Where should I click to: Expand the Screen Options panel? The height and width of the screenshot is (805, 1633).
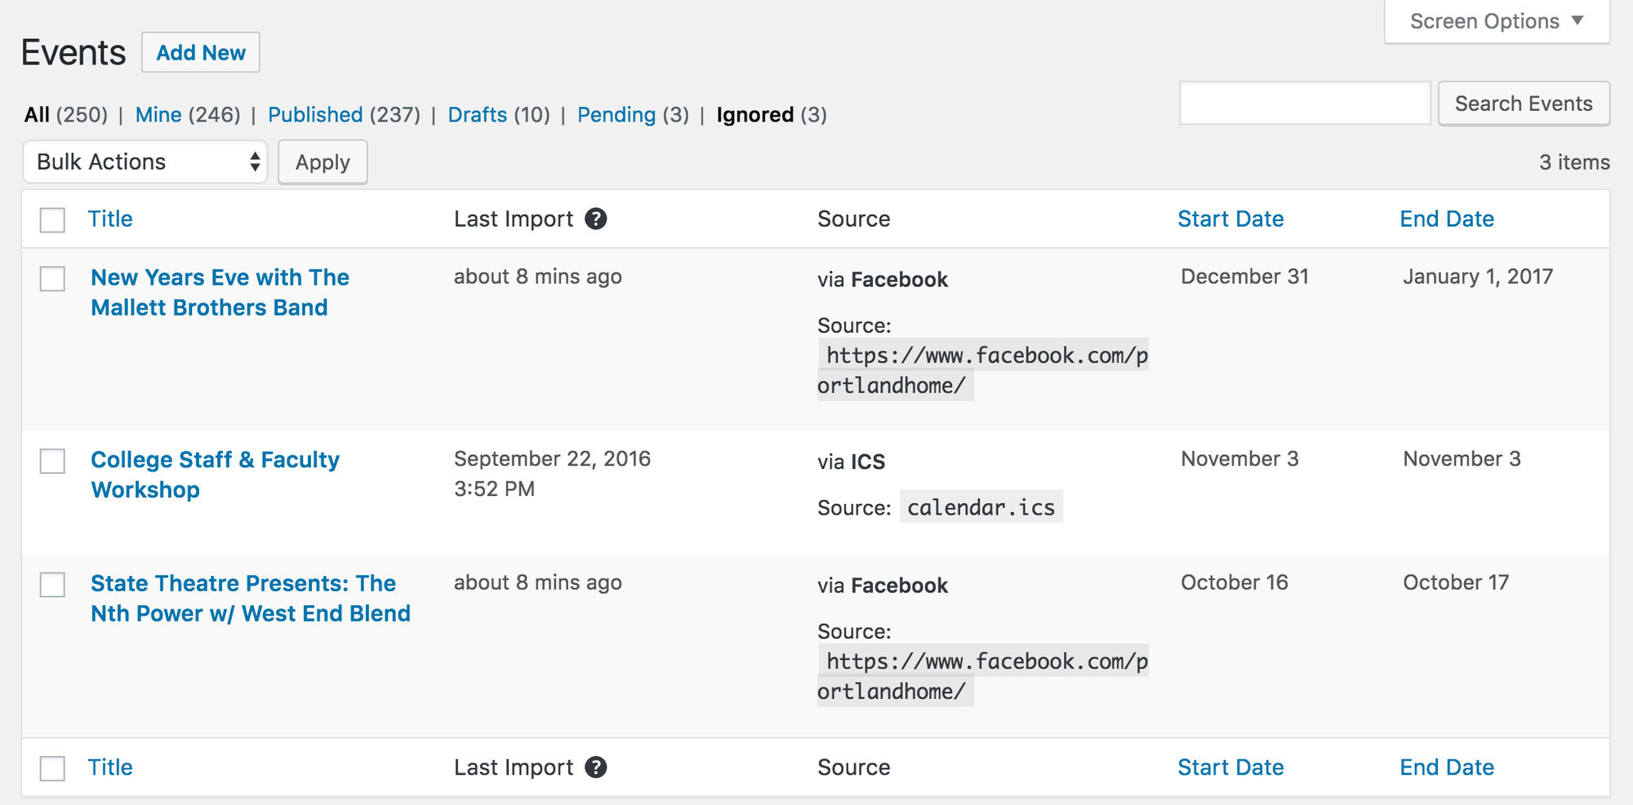click(x=1497, y=20)
